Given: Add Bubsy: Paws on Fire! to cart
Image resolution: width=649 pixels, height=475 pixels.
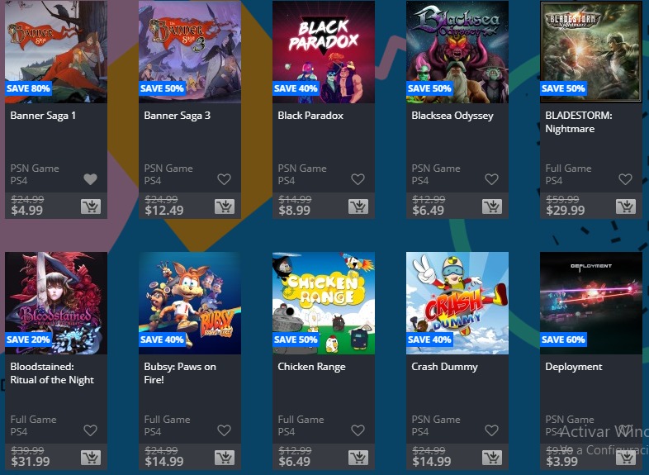Looking at the screenshot, I should 225,457.
